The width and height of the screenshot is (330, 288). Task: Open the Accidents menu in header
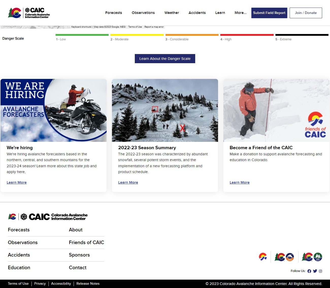click(197, 13)
